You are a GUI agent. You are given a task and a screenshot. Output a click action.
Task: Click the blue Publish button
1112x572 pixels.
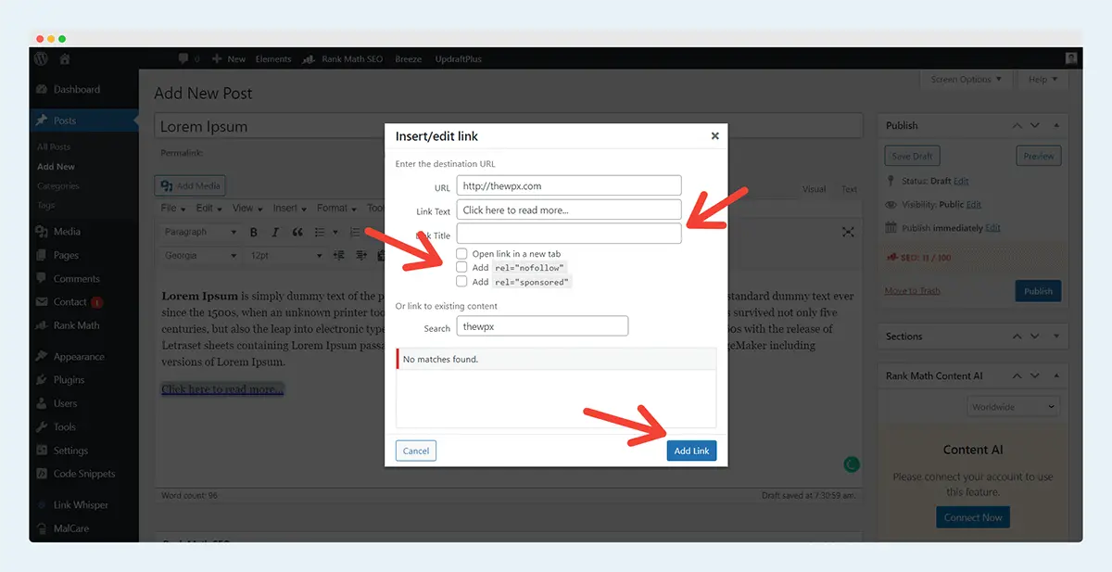click(x=1039, y=291)
